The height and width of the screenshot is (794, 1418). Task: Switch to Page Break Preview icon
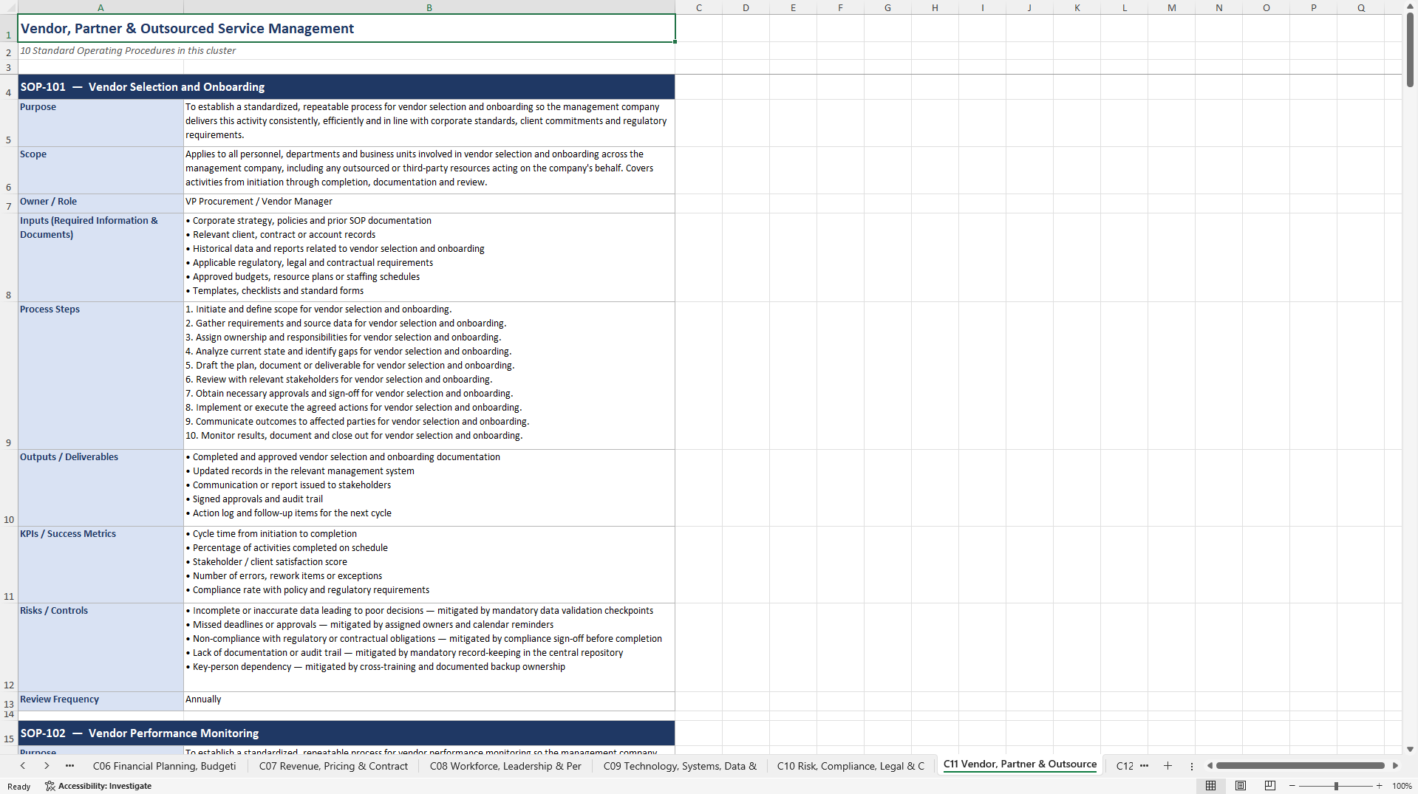[1270, 786]
